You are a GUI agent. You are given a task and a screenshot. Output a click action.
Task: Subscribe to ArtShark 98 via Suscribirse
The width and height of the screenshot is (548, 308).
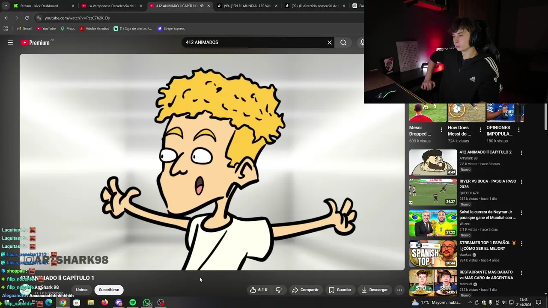(109, 290)
